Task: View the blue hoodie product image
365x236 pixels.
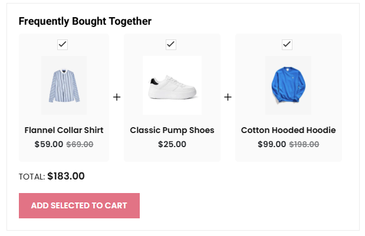Action: pyautogui.click(x=288, y=85)
